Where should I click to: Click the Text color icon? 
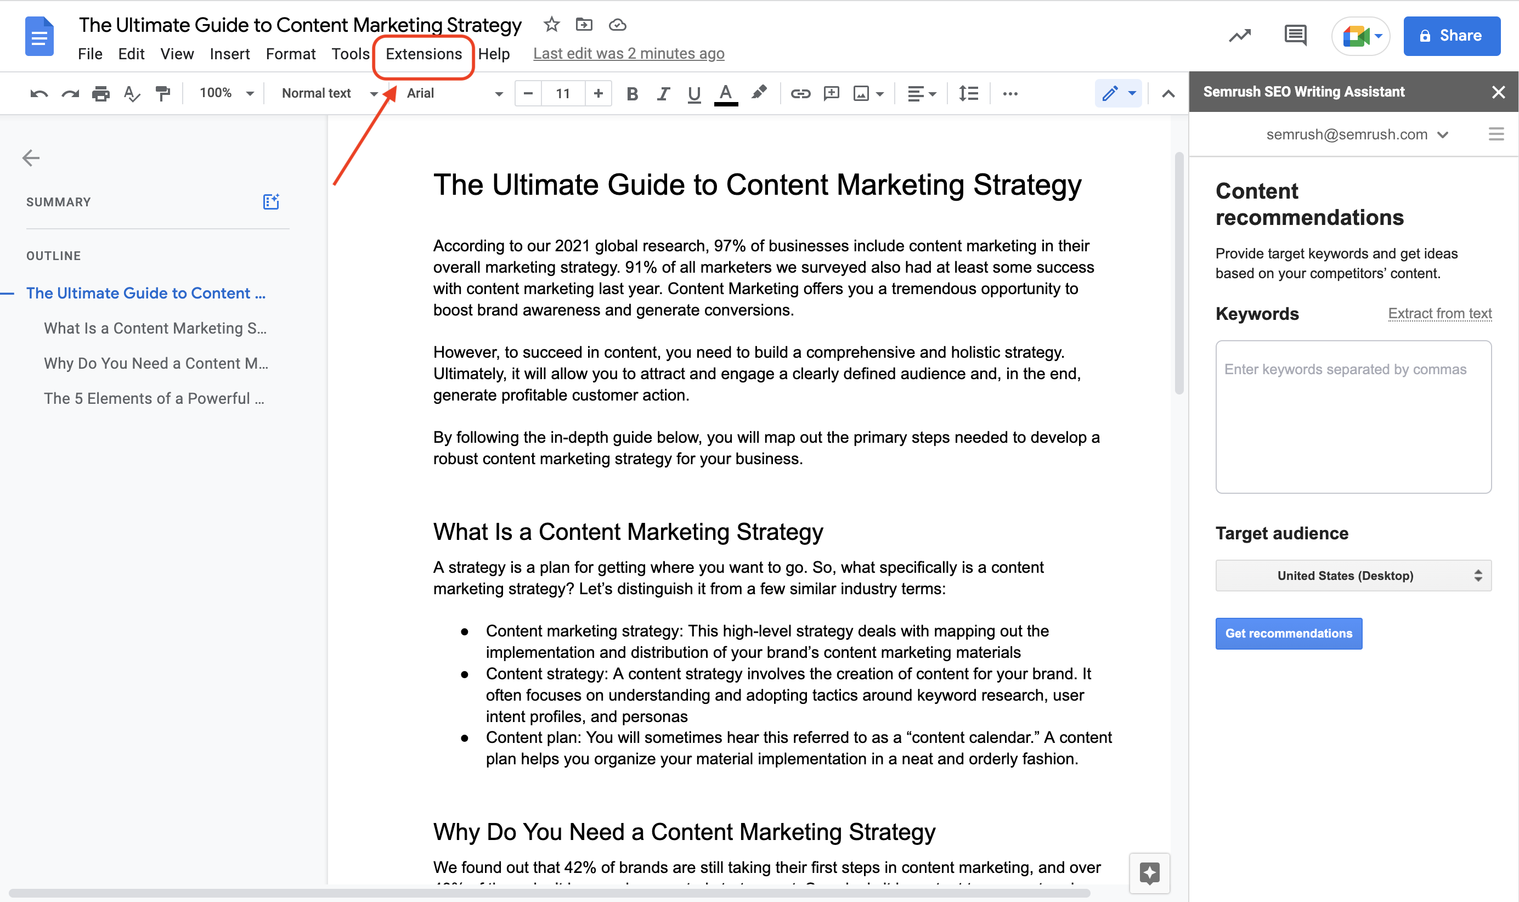tap(726, 93)
